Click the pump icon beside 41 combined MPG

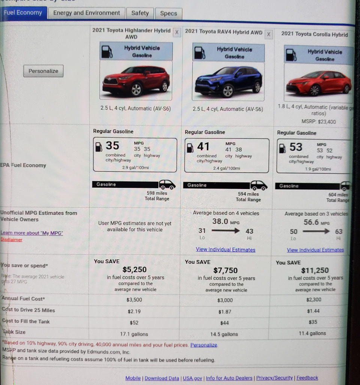[x=190, y=148]
